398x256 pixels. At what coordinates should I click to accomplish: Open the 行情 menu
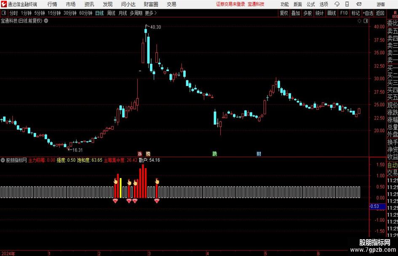click(52, 4)
